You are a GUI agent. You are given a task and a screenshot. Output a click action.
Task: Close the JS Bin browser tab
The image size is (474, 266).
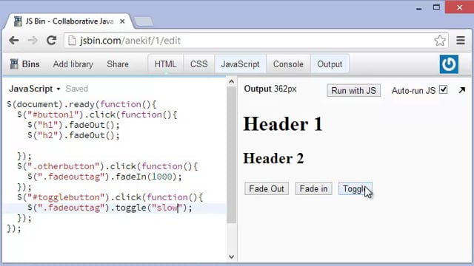(122, 21)
